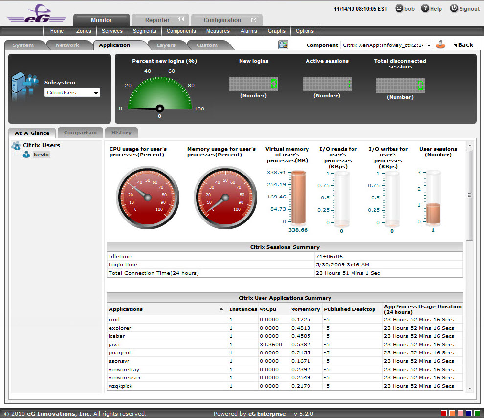Viewport: 484px width, 418px height.
Task: Open the Component selection dropdown
Action: [x=386, y=45]
